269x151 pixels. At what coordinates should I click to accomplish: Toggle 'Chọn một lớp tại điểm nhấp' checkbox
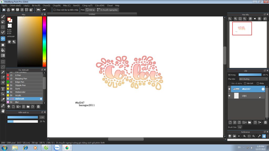pyautogui.click(x=55, y=10)
